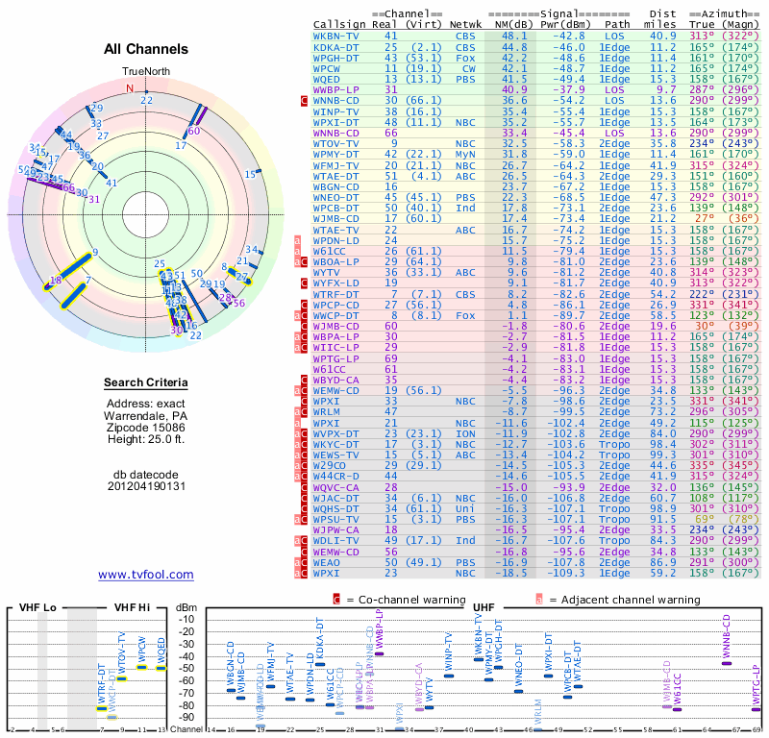Click the 99.3 miles distance for WEWS-TV

(663, 455)
